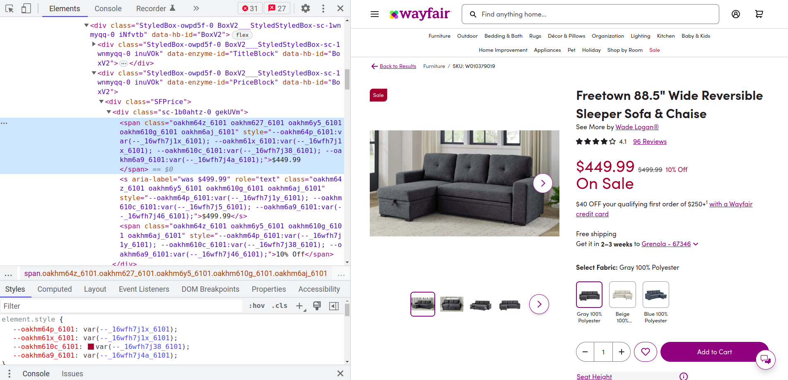Image resolution: width=788 pixels, height=380 pixels.
Task: Click the Styles filter input field
Action: (121, 306)
